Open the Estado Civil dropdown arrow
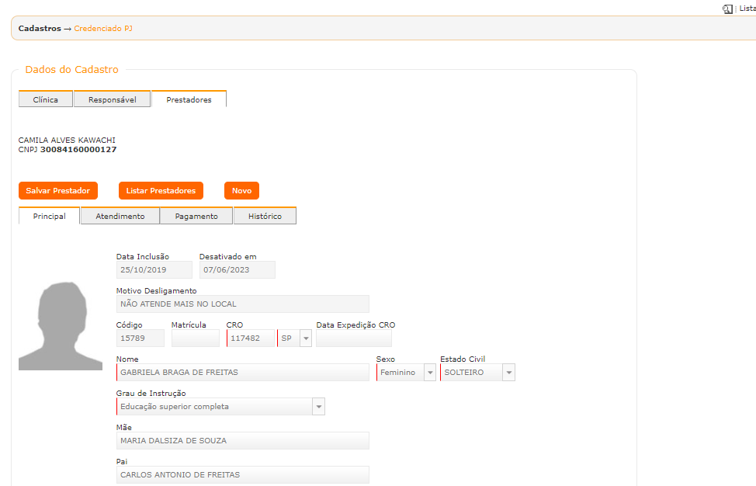This screenshot has width=756, height=486. pos(508,372)
